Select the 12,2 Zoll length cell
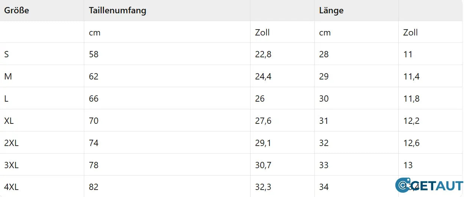 [x=411, y=121]
